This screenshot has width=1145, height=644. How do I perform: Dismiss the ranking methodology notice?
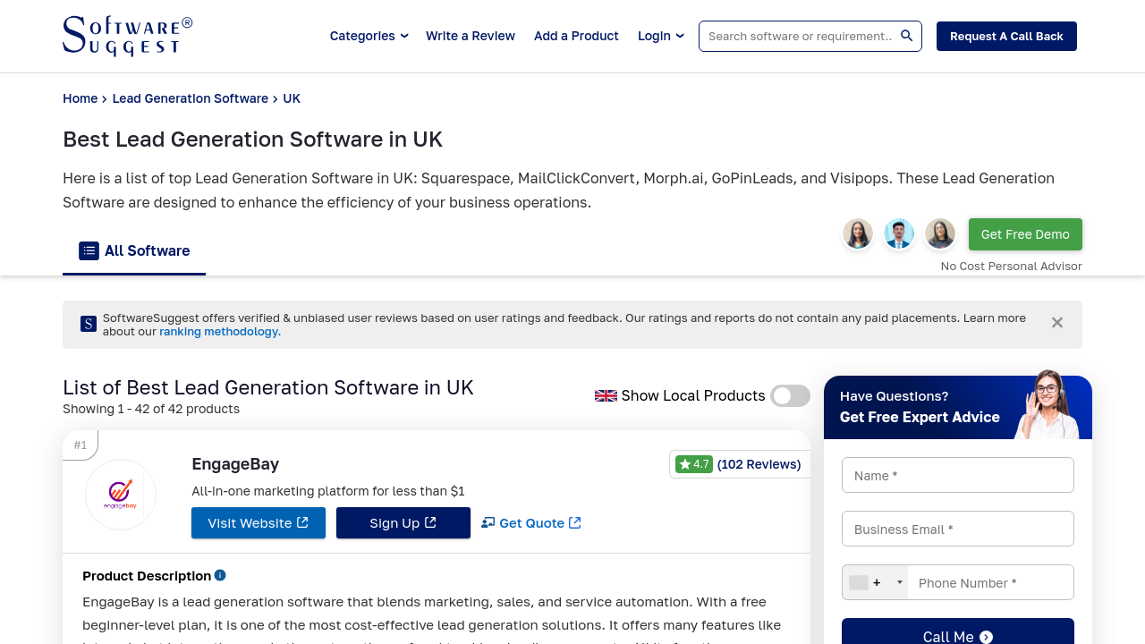[x=1057, y=323]
